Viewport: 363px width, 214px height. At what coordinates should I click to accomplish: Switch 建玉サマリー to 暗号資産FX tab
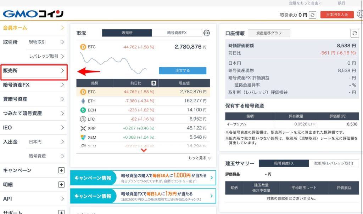click(284, 163)
